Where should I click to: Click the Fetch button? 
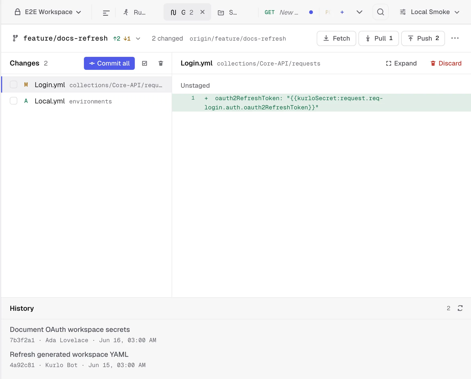(x=336, y=38)
